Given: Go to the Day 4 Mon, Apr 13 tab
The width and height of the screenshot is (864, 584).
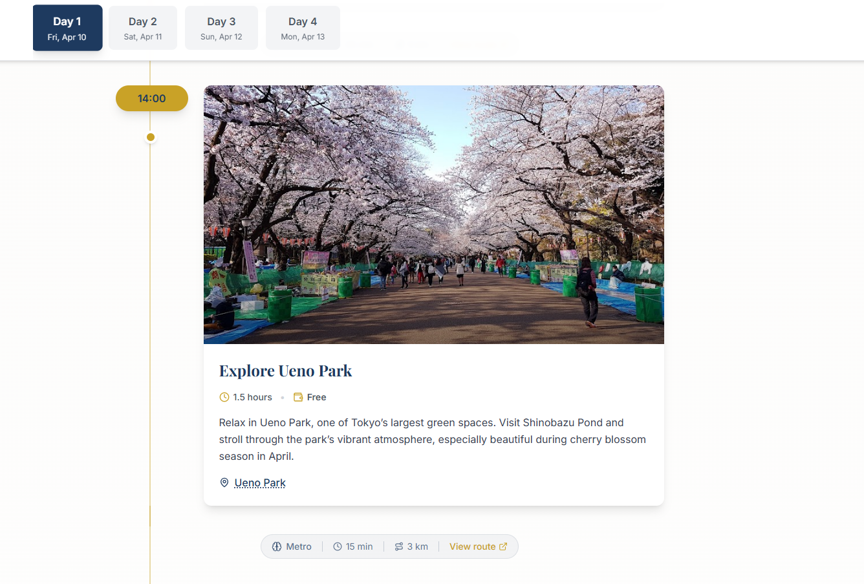Looking at the screenshot, I should pos(303,28).
